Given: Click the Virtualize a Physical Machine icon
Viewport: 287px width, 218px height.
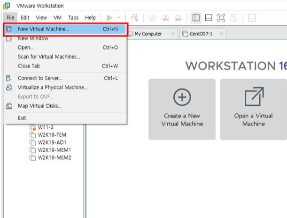Looking at the screenshot, I should 9,87.
